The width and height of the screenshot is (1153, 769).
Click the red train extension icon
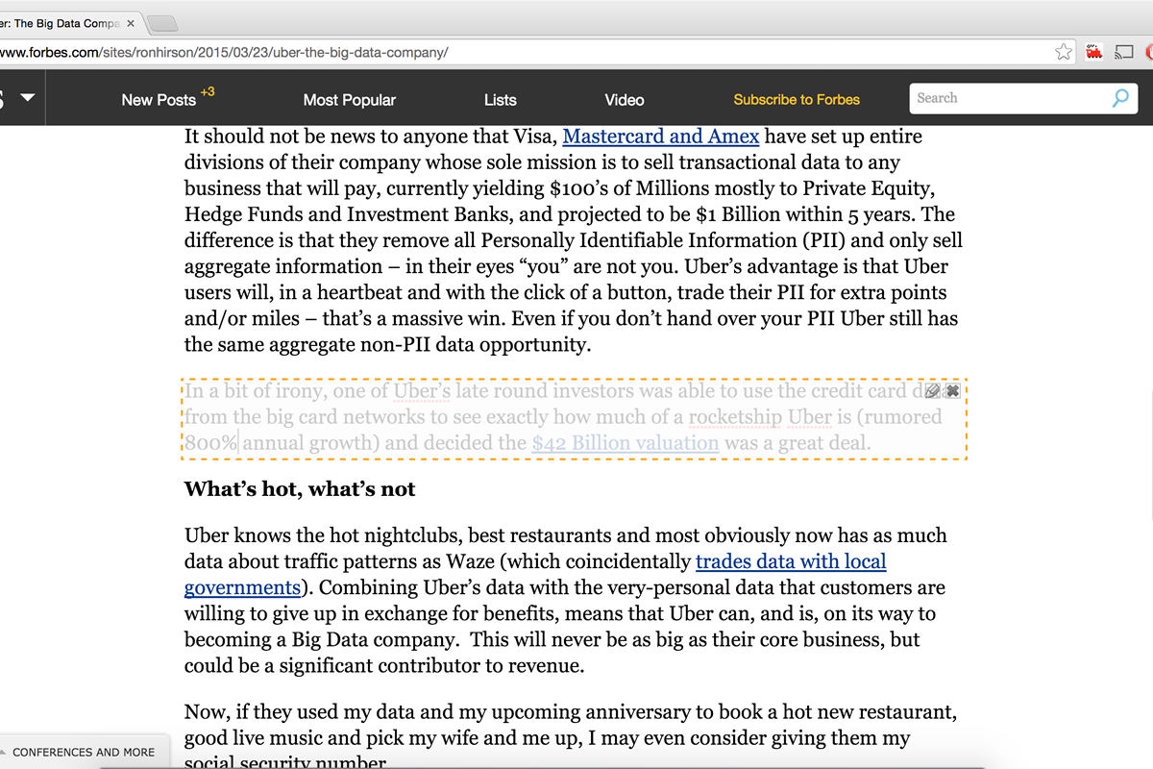click(1093, 52)
